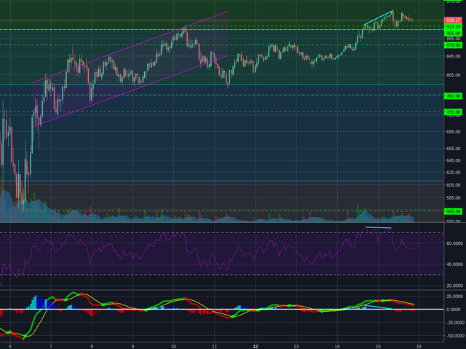Click the 845.00 price axis value
466x349 pixels.
pos(453,57)
